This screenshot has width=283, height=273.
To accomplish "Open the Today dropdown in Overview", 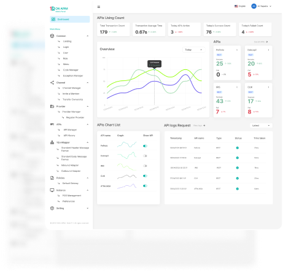I will tap(193, 50).
